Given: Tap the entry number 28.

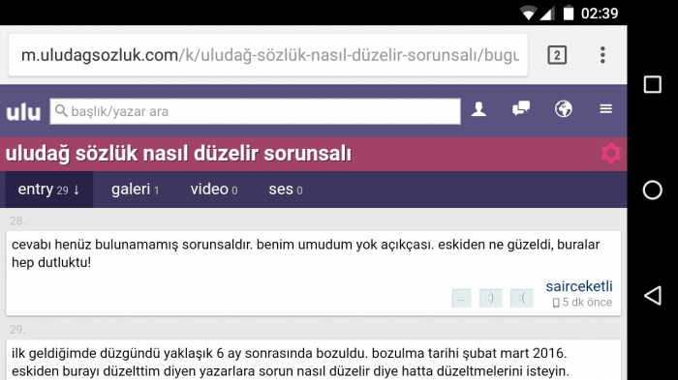Looking at the screenshot, I should coord(17,221).
